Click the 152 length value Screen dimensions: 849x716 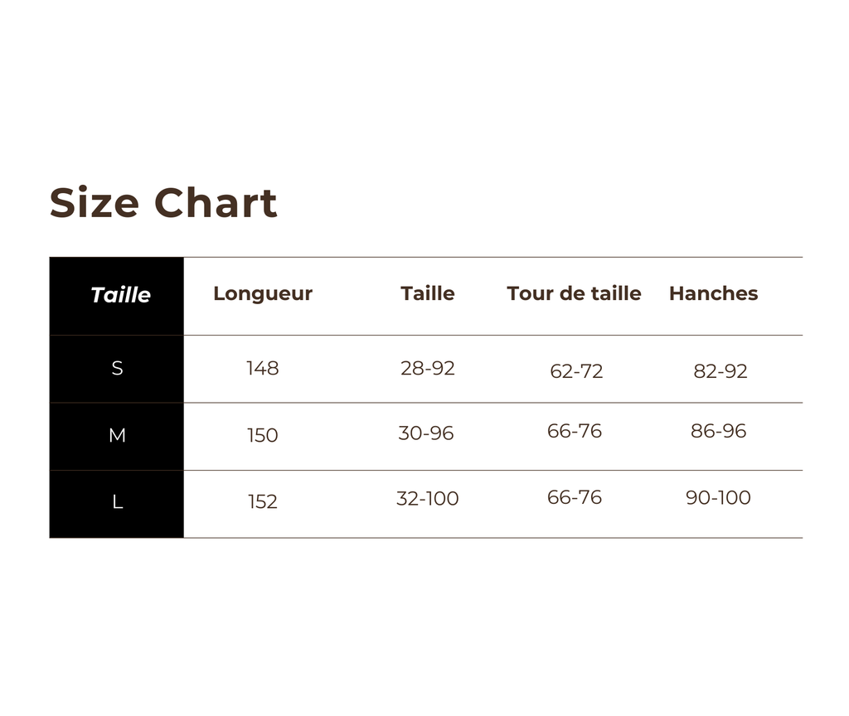click(x=263, y=501)
